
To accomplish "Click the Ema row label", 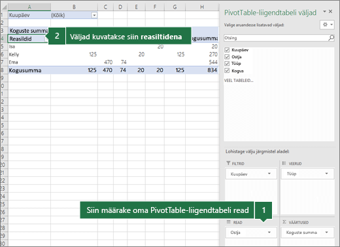I will click(x=13, y=62).
